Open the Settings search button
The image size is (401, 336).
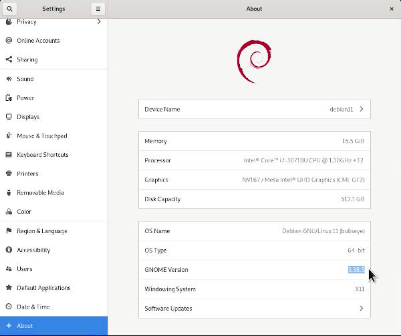[9, 9]
